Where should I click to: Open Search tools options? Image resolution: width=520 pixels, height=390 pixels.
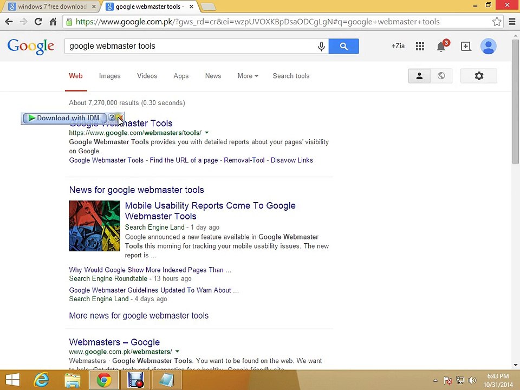(291, 76)
